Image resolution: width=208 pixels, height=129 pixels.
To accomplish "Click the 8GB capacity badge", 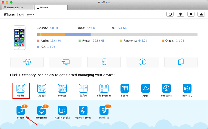I will (x=20, y=14).
